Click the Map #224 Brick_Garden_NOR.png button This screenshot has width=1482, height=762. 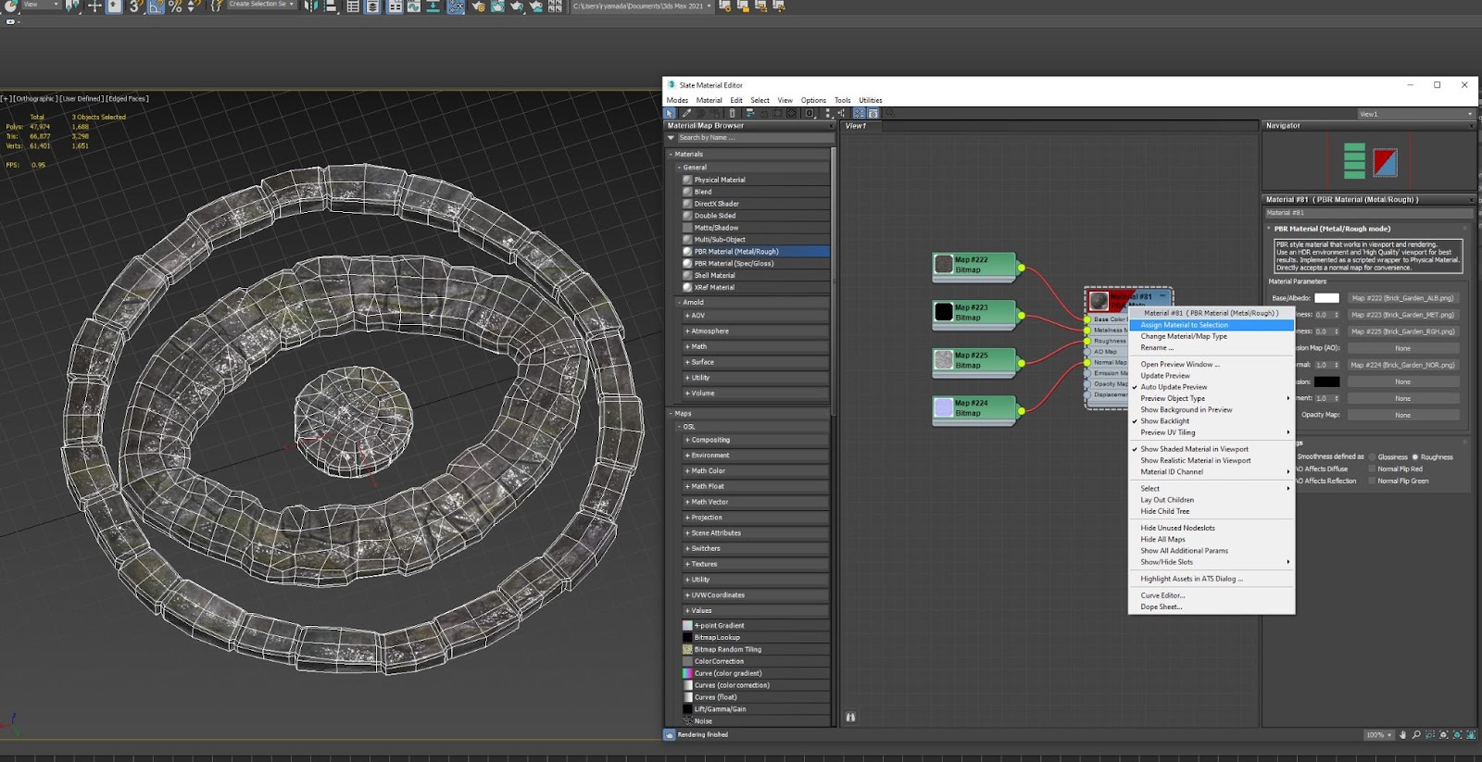pyautogui.click(x=1403, y=365)
